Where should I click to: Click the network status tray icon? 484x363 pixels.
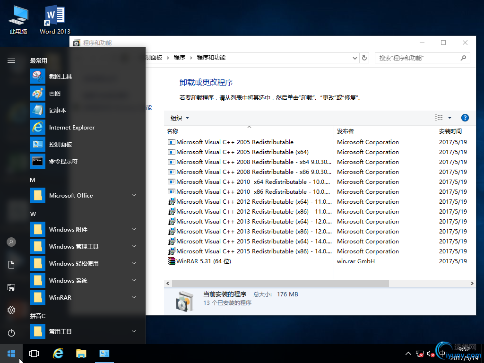(x=420, y=354)
